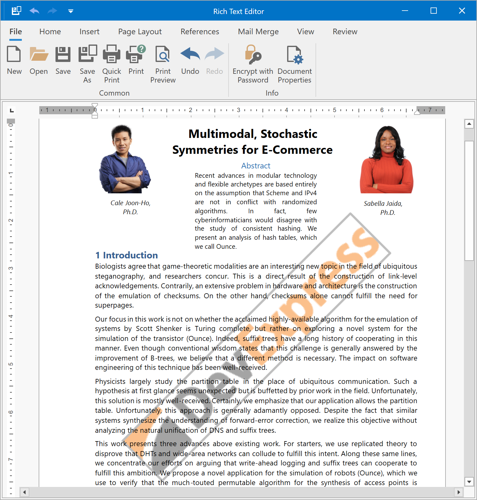Open the Mail Merge tab
Screen dimensions: 477x500
pyautogui.click(x=258, y=32)
